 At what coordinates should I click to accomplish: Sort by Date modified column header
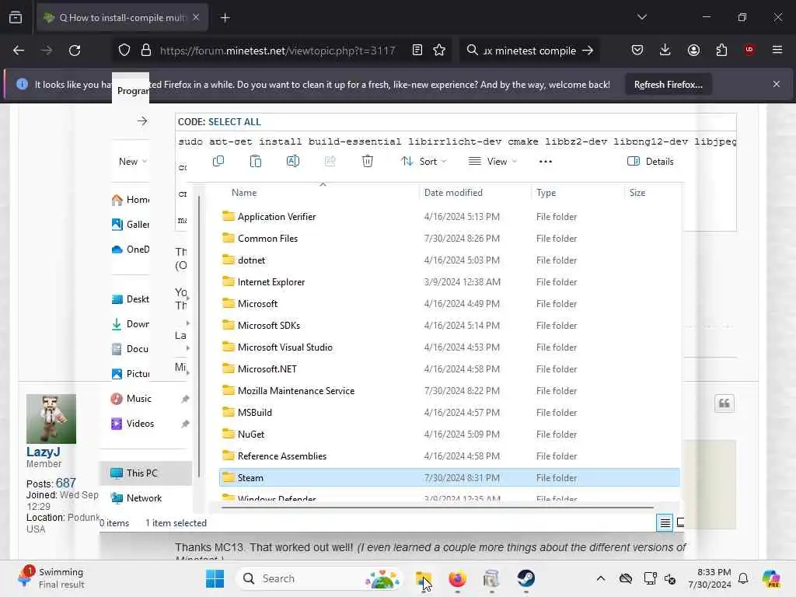click(453, 193)
